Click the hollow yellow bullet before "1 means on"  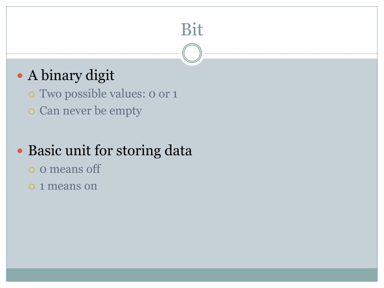click(31, 187)
